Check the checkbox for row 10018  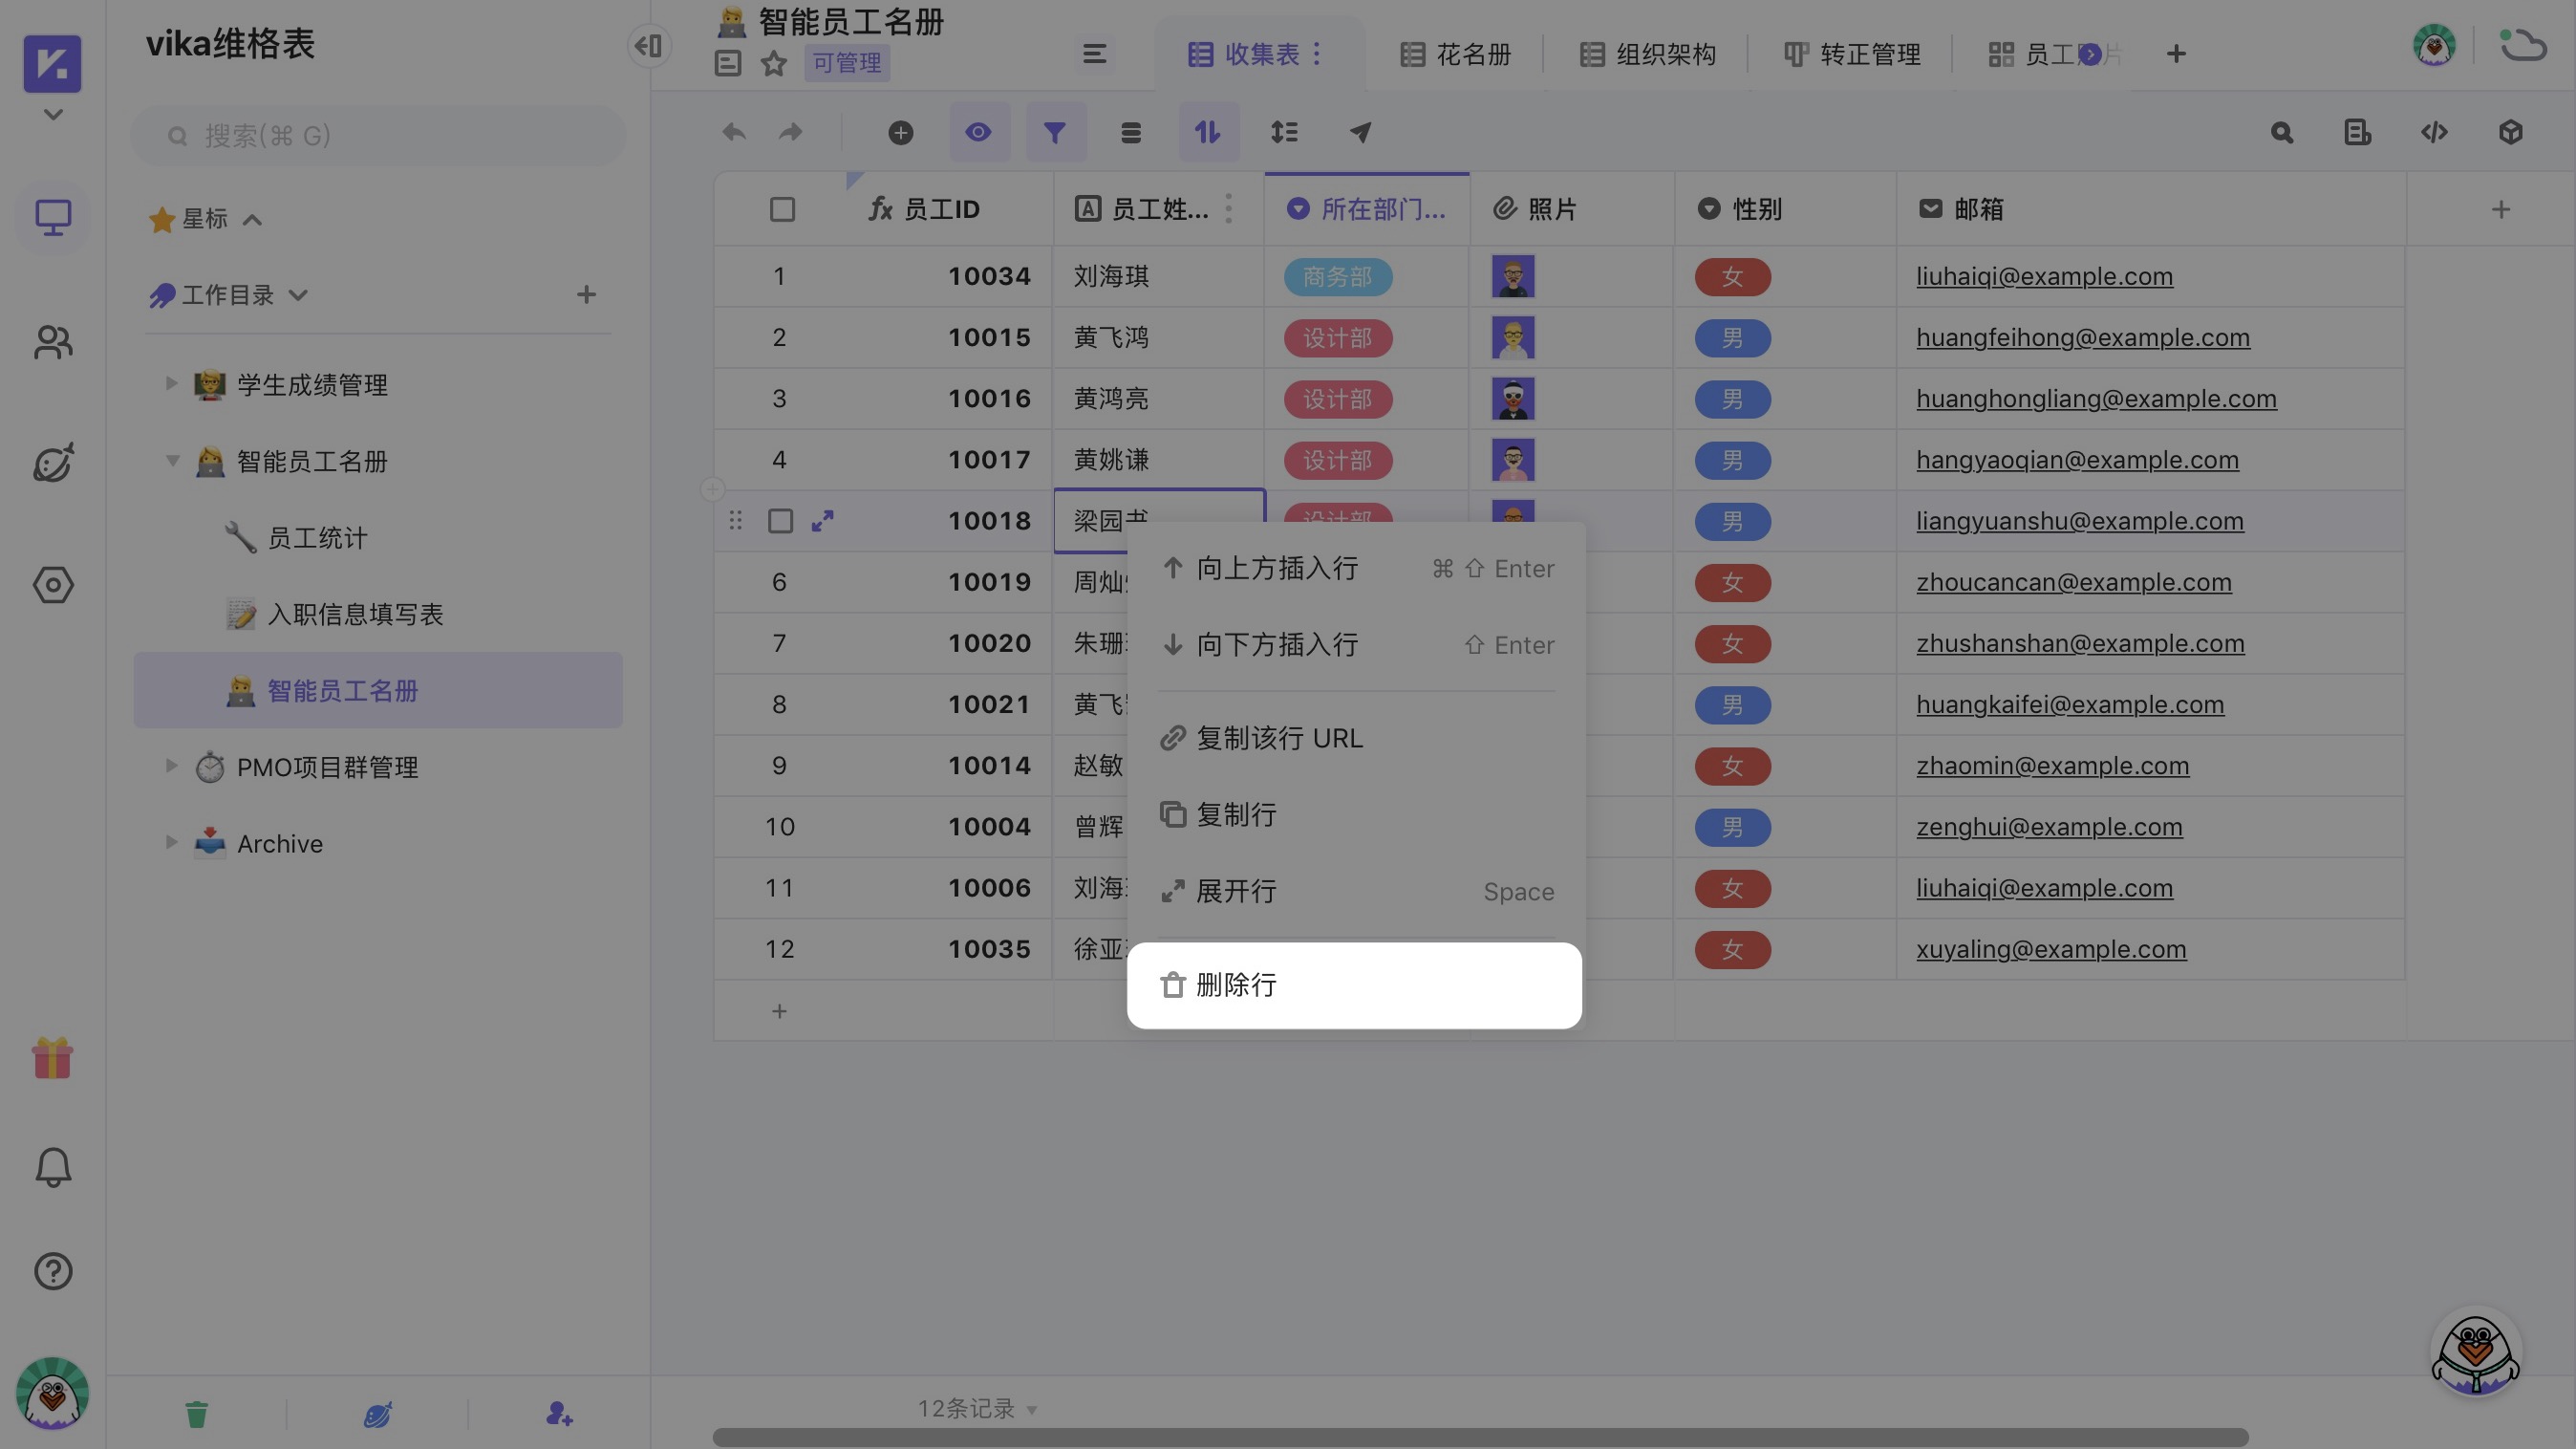pos(781,521)
